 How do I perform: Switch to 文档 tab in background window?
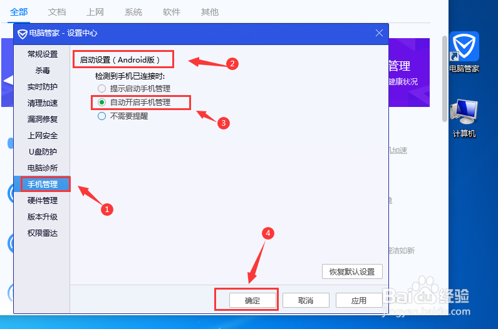57,12
